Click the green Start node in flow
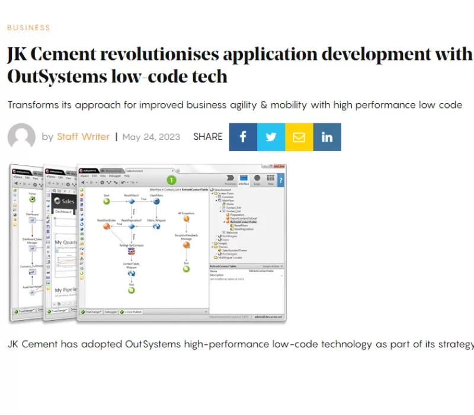This screenshot has height=415, width=474. point(107,202)
